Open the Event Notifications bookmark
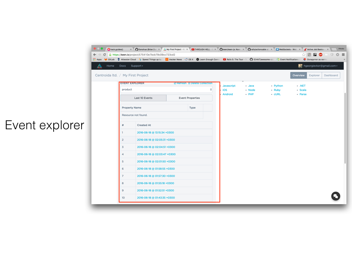The height and width of the screenshot is (264, 352). pyautogui.click(x=288, y=59)
